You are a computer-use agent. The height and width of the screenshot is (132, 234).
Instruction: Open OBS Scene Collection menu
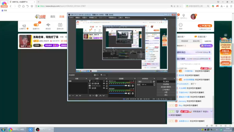(x=112, y=18)
